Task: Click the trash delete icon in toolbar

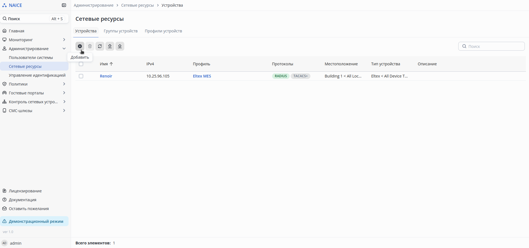Action: click(x=90, y=46)
